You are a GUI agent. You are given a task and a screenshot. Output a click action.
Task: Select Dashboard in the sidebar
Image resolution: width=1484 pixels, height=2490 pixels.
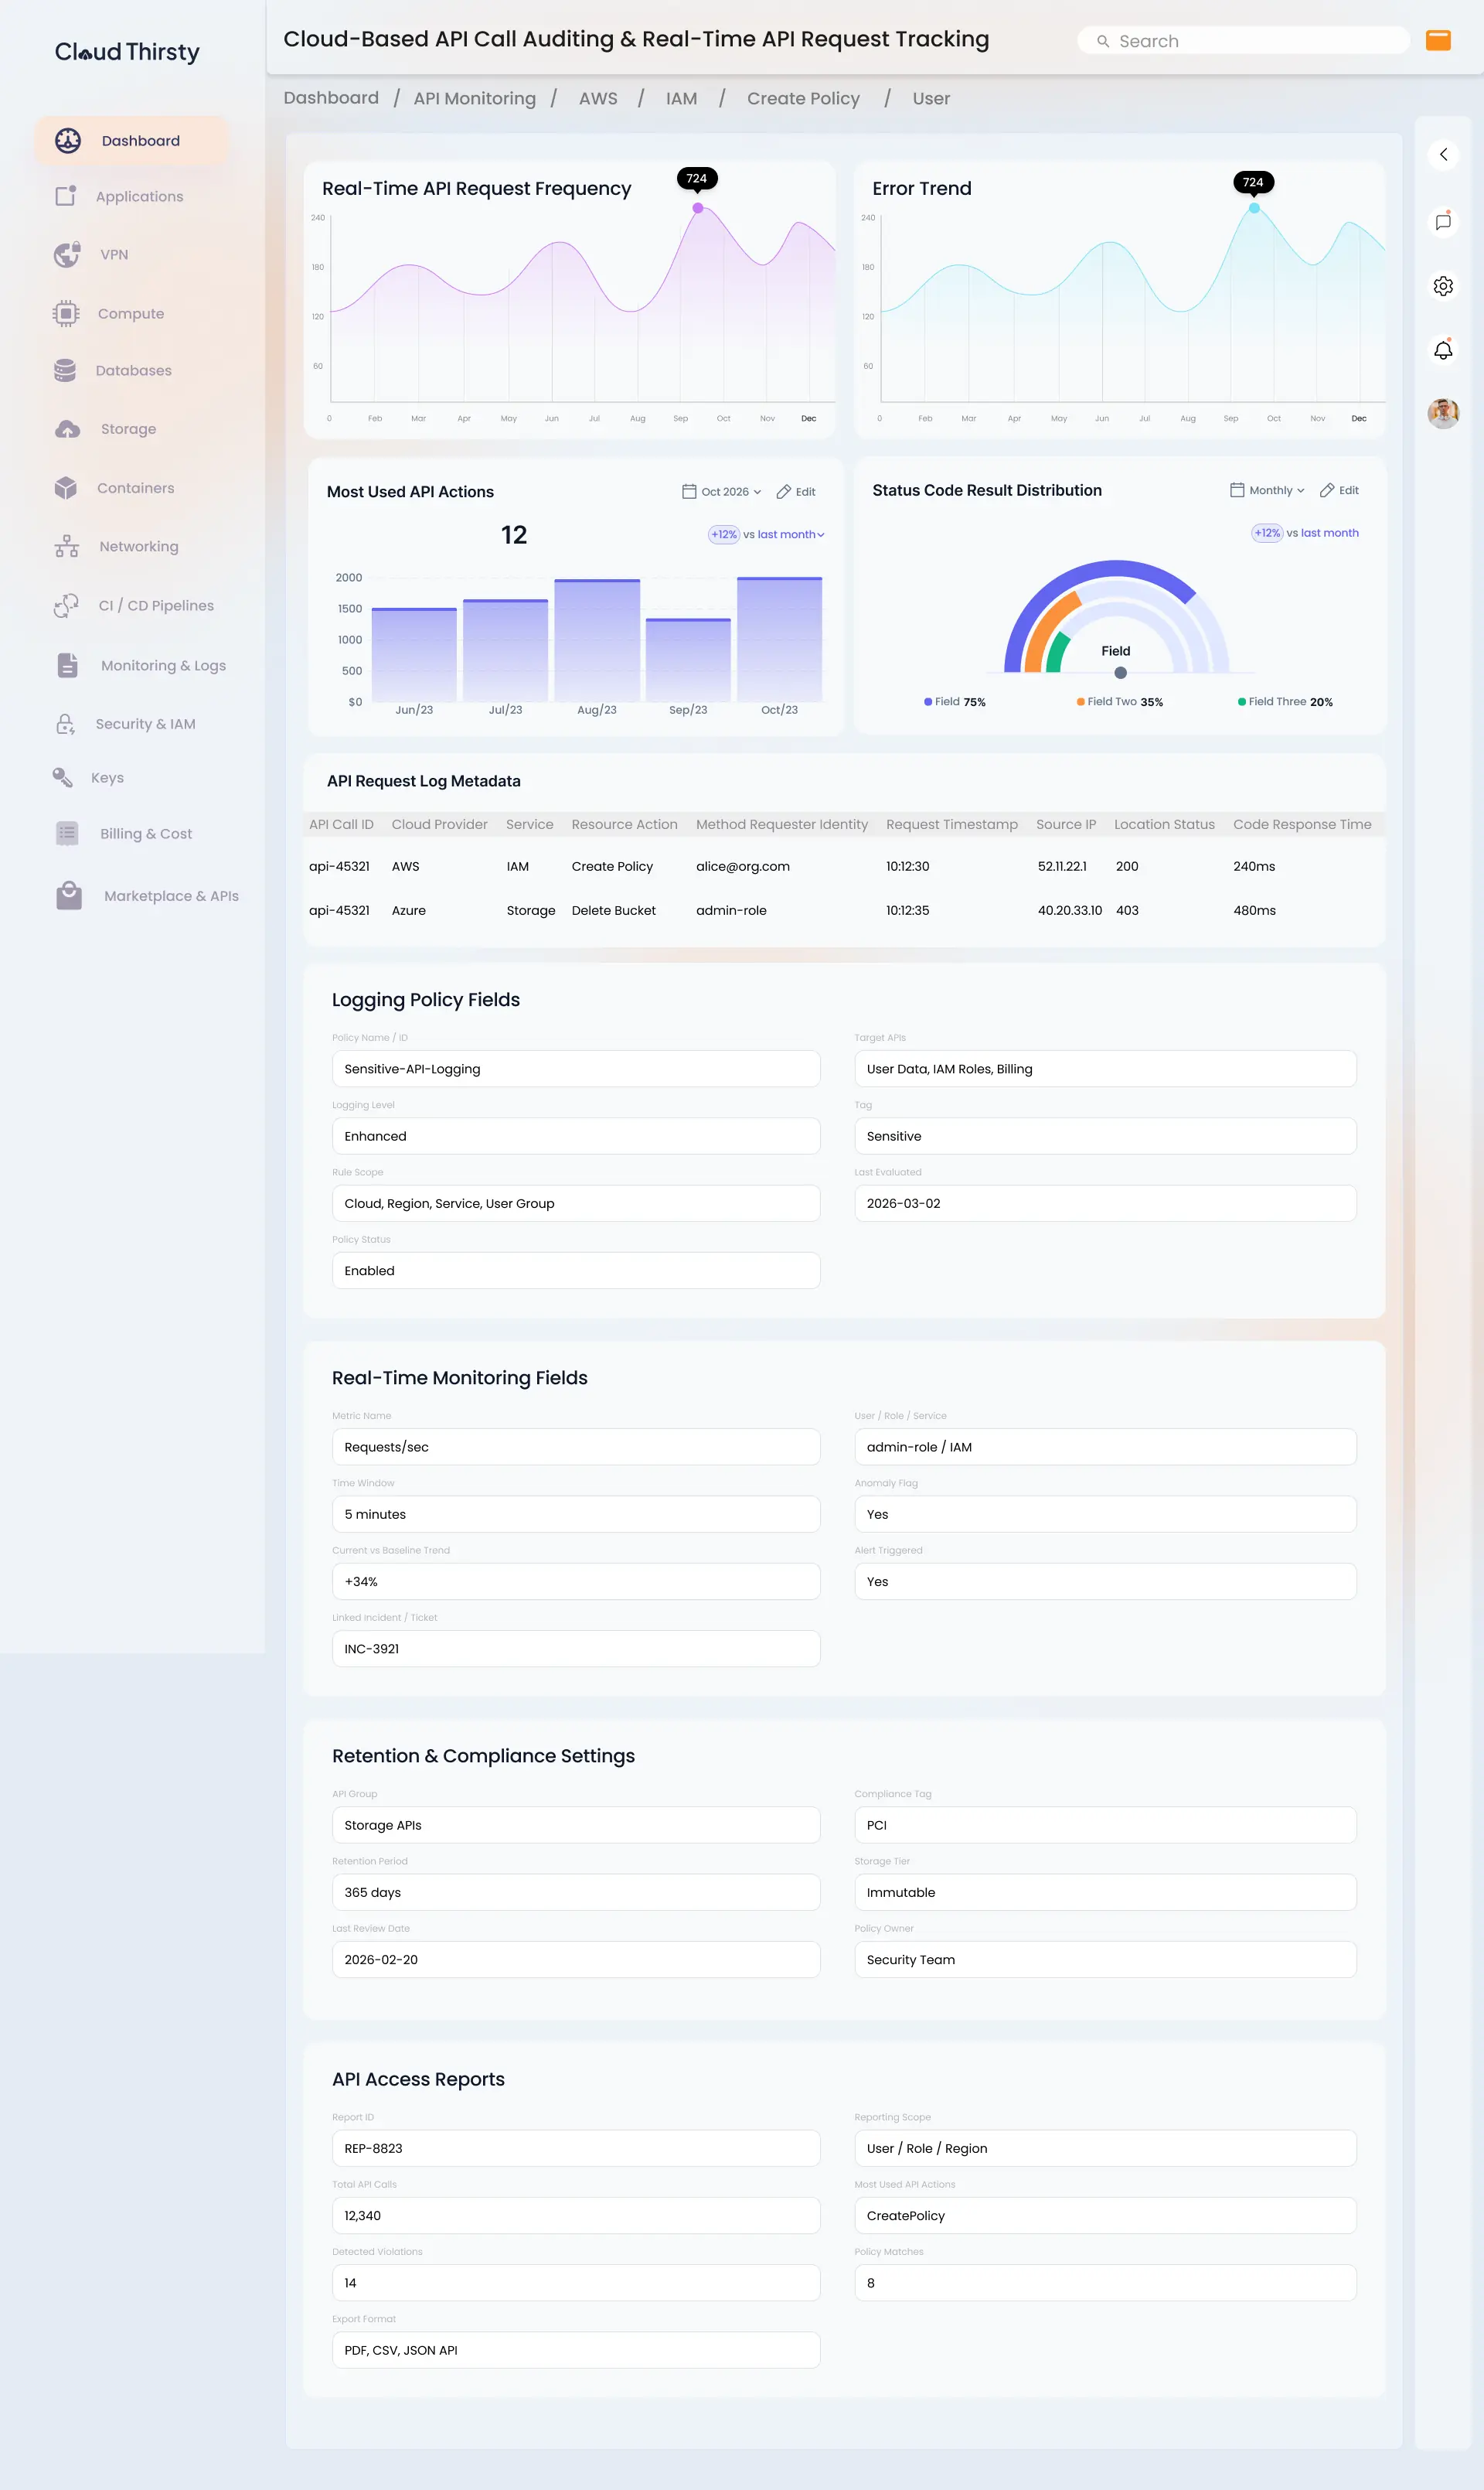131,141
